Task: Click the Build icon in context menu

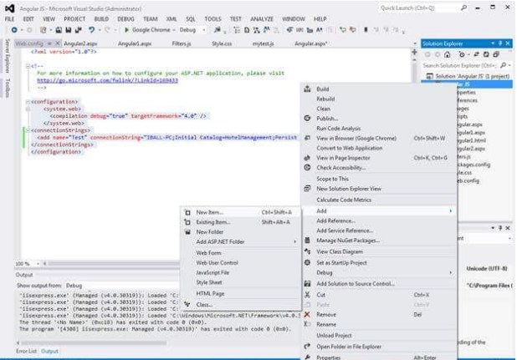Action: [307, 89]
